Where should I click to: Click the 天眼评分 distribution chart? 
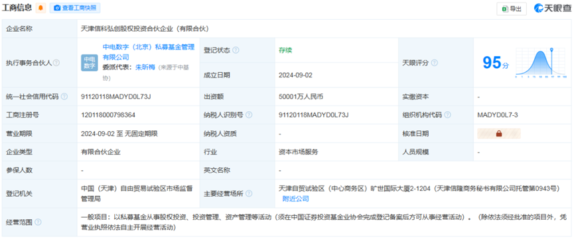pyautogui.click(x=540, y=63)
